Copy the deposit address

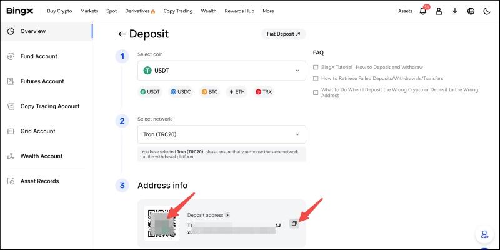point(294,224)
